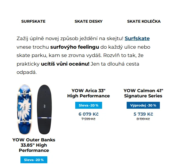177x166 pixels.
Task: Select Sleva -20 % badge under YOW Arica
Action: point(88,105)
